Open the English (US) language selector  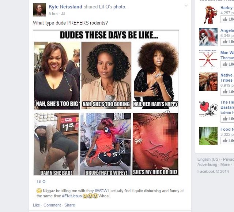point(208,159)
